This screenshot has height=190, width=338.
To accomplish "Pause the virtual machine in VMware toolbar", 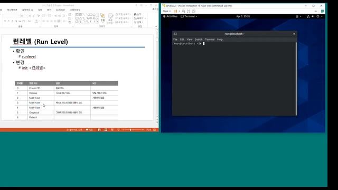I will [176, 11].
